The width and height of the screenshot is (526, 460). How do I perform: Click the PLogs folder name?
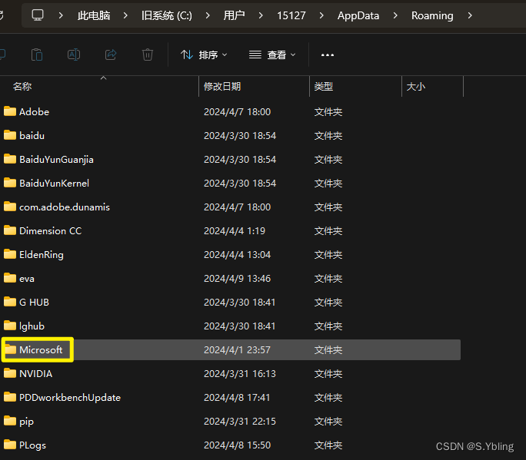[x=32, y=445]
